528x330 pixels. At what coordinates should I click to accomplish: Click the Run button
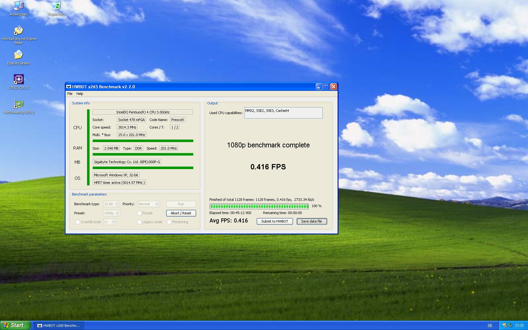181,204
